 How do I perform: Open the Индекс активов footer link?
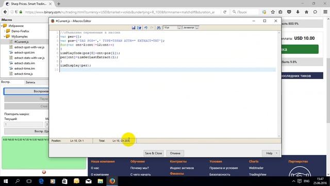(x=182, y=168)
